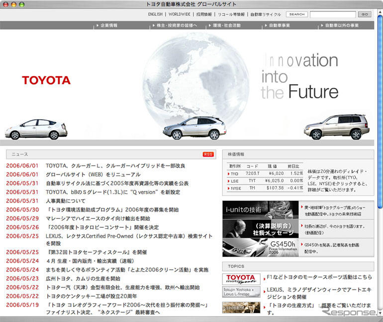
Task: Click the yellow minimize window button
Action: (14, 4)
